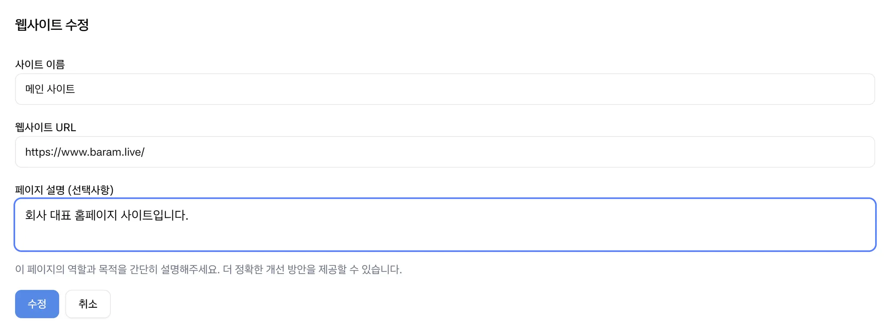The height and width of the screenshot is (332, 889).
Task: Click the 메인 사이트 text in name field
Action: tap(50, 89)
